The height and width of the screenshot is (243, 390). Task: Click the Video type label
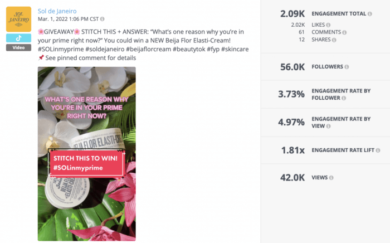tap(18, 47)
